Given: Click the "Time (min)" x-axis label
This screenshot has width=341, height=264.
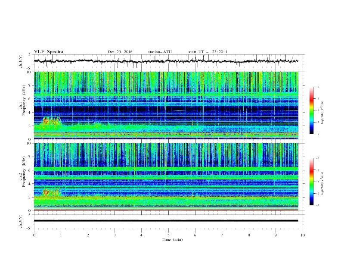Looking at the screenshot, I should (172, 239).
